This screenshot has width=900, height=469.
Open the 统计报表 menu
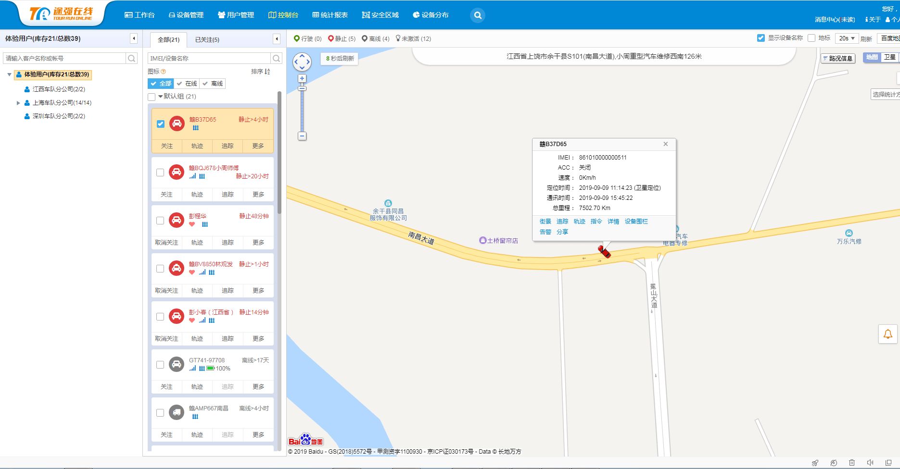click(330, 15)
